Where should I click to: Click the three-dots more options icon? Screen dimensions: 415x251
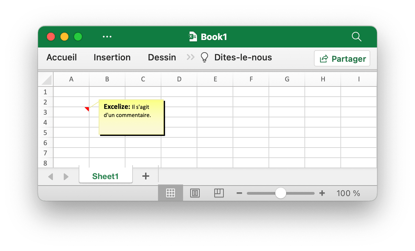[x=107, y=37]
